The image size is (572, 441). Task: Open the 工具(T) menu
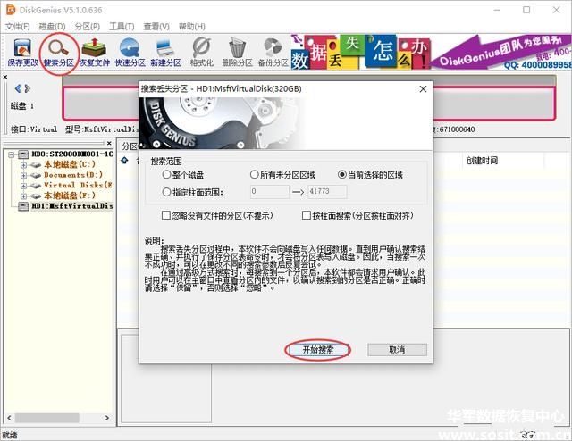tap(122, 27)
